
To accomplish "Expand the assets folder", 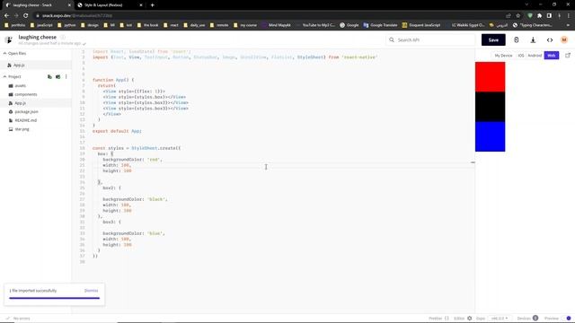I will pyautogui.click(x=17, y=86).
